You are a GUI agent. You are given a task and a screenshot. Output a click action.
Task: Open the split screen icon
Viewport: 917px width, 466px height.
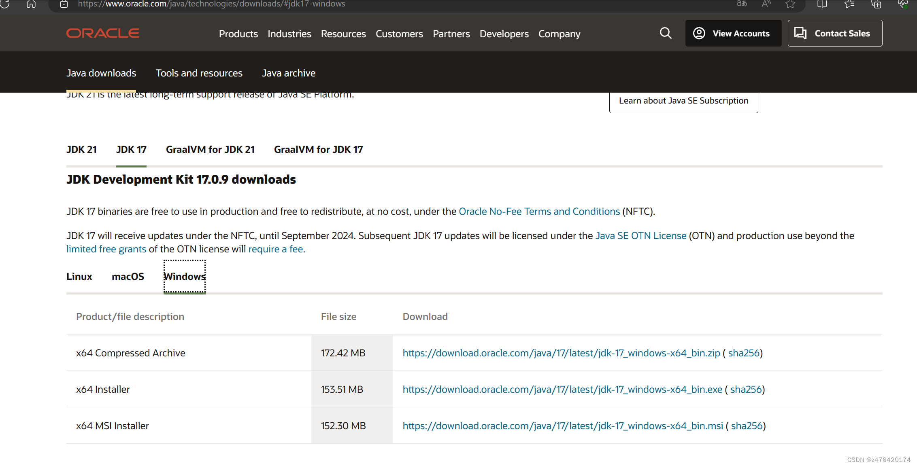click(822, 4)
